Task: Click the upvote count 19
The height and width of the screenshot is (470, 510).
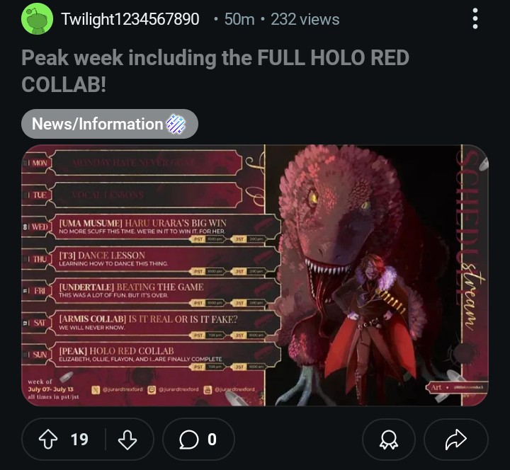Action: click(79, 440)
